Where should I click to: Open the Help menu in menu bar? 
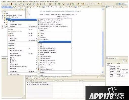[56, 1]
